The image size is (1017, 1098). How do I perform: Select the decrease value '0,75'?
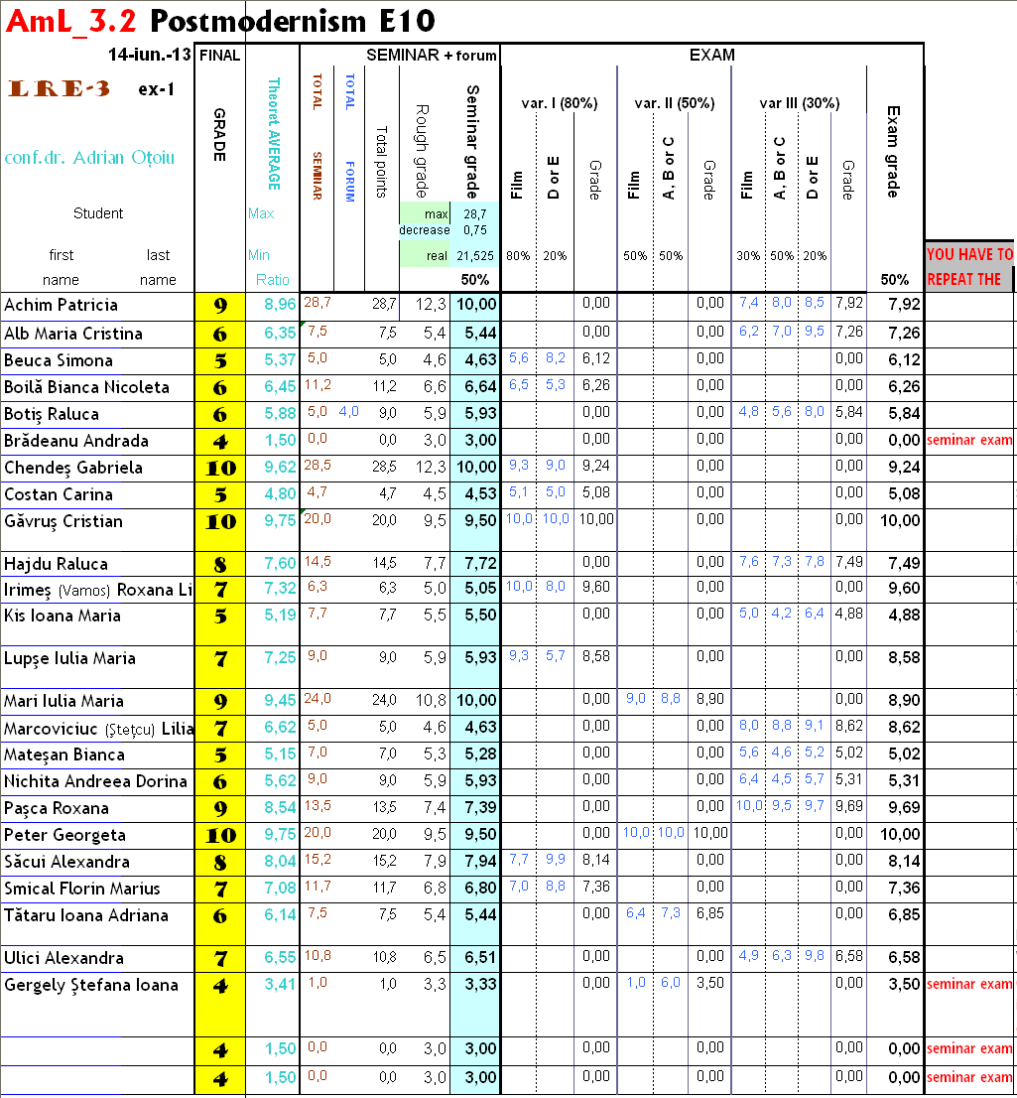coord(474,230)
